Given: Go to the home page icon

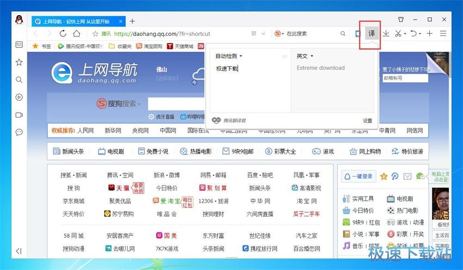Looking at the screenshot, I should pyautogui.click(x=77, y=33).
